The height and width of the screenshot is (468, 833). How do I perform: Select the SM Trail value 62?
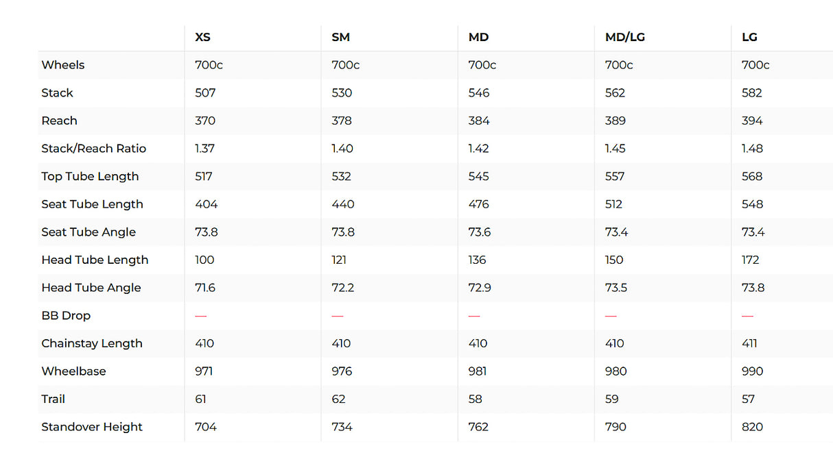(338, 399)
